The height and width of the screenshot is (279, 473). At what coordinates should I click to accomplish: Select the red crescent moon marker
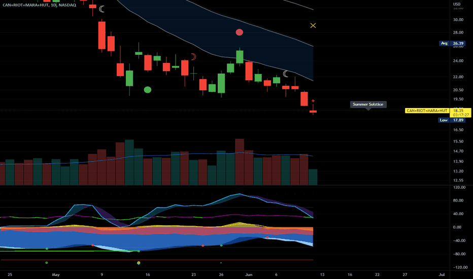point(193,56)
